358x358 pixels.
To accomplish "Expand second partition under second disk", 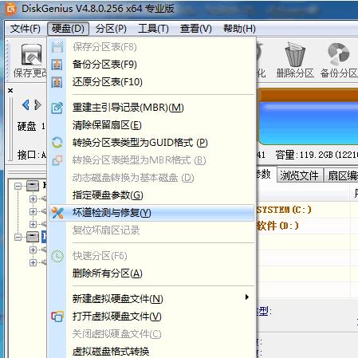I will (x=33, y=262).
